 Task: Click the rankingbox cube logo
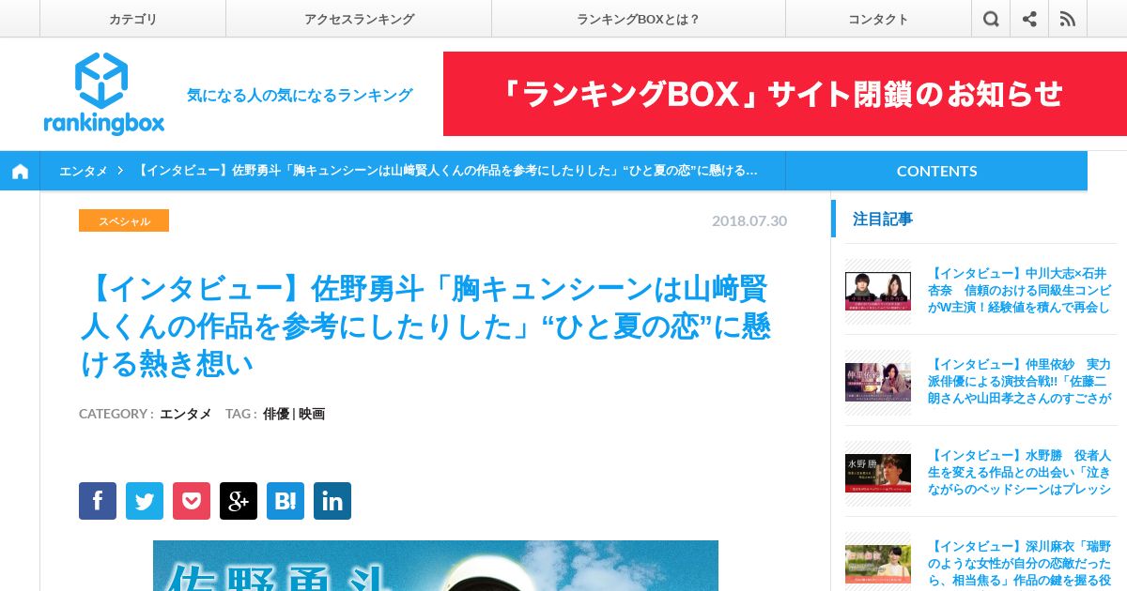[x=103, y=94]
